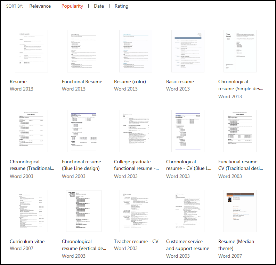Open the Resume (color) thumbnail
Screen dimensions: 276x265
tap(136, 51)
